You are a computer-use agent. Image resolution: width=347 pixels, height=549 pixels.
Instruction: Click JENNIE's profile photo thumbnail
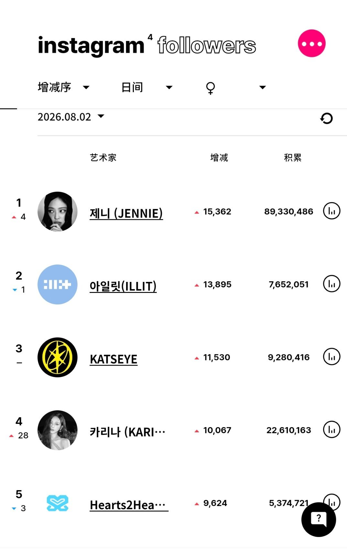coord(58,211)
